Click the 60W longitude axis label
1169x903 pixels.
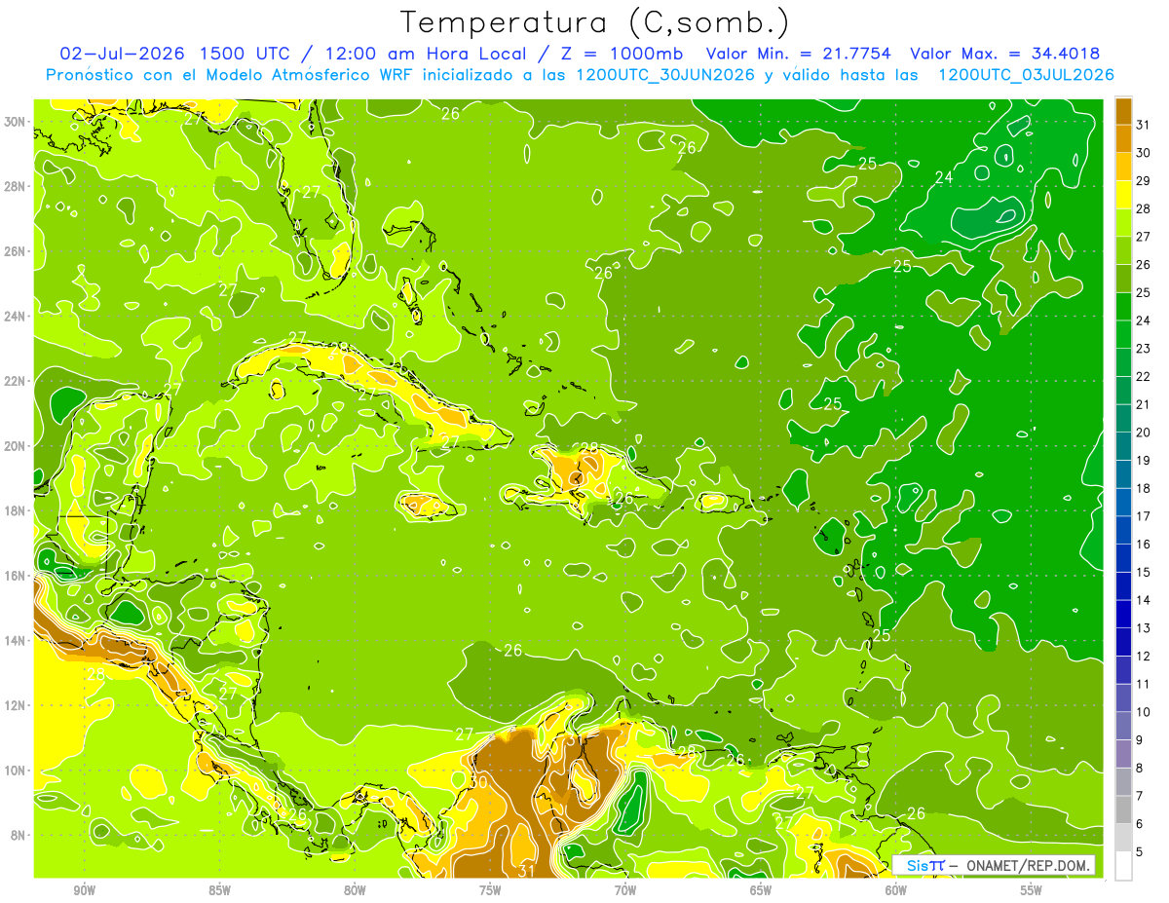click(895, 890)
